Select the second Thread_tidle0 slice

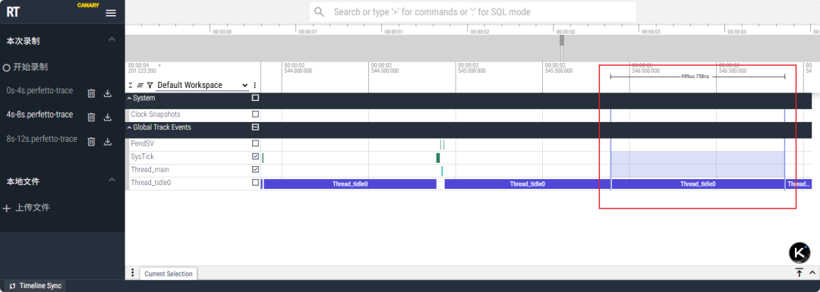coord(527,184)
